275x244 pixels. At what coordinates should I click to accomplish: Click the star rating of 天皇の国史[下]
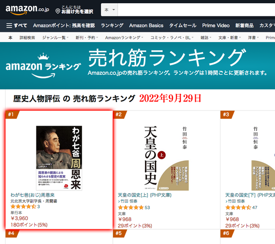[238, 207]
